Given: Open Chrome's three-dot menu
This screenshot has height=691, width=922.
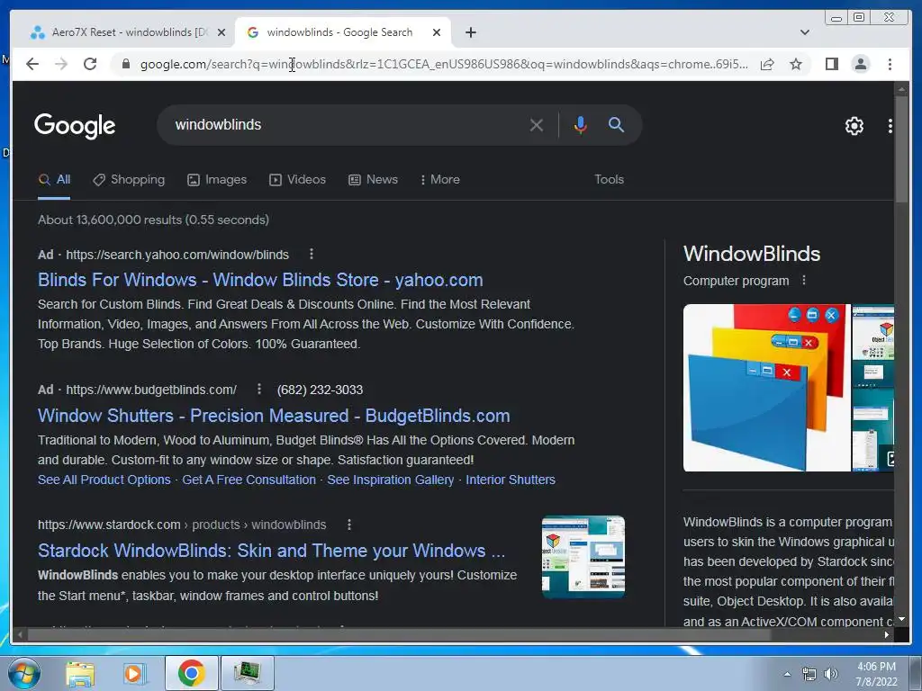Looking at the screenshot, I should click(x=890, y=64).
